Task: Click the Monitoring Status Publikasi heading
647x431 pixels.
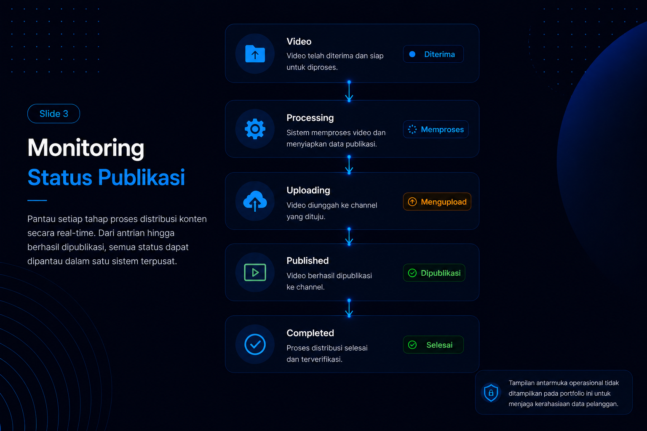Action: tap(106, 162)
